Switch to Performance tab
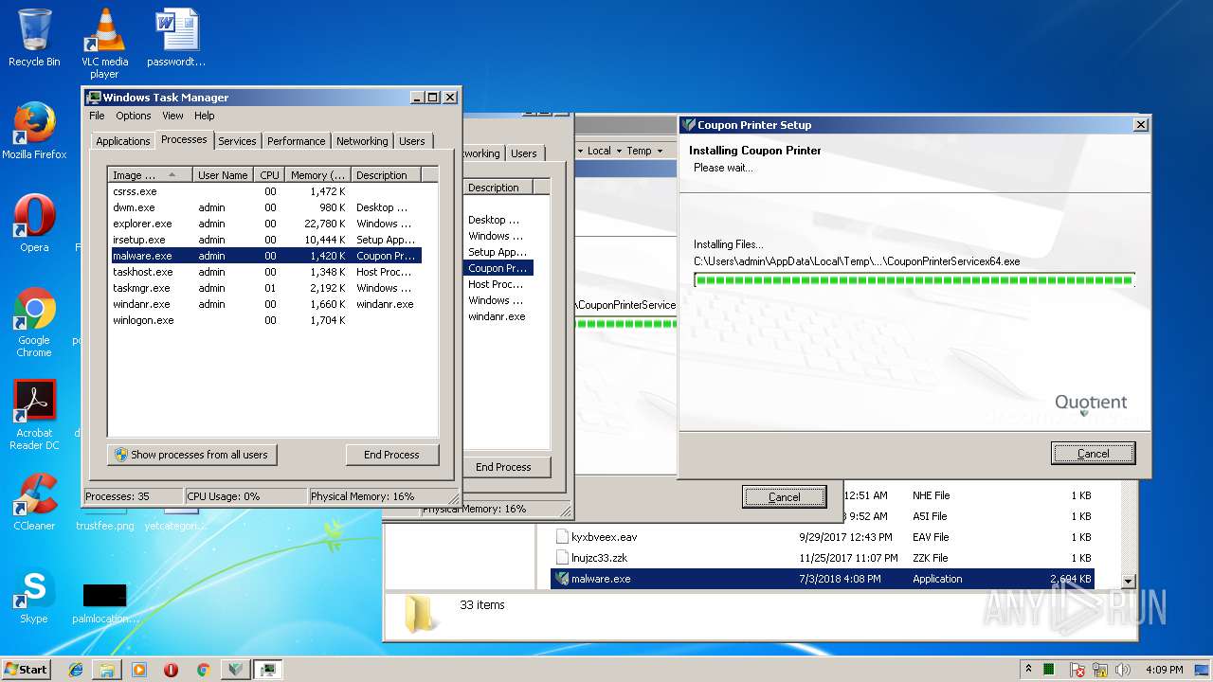 (296, 141)
